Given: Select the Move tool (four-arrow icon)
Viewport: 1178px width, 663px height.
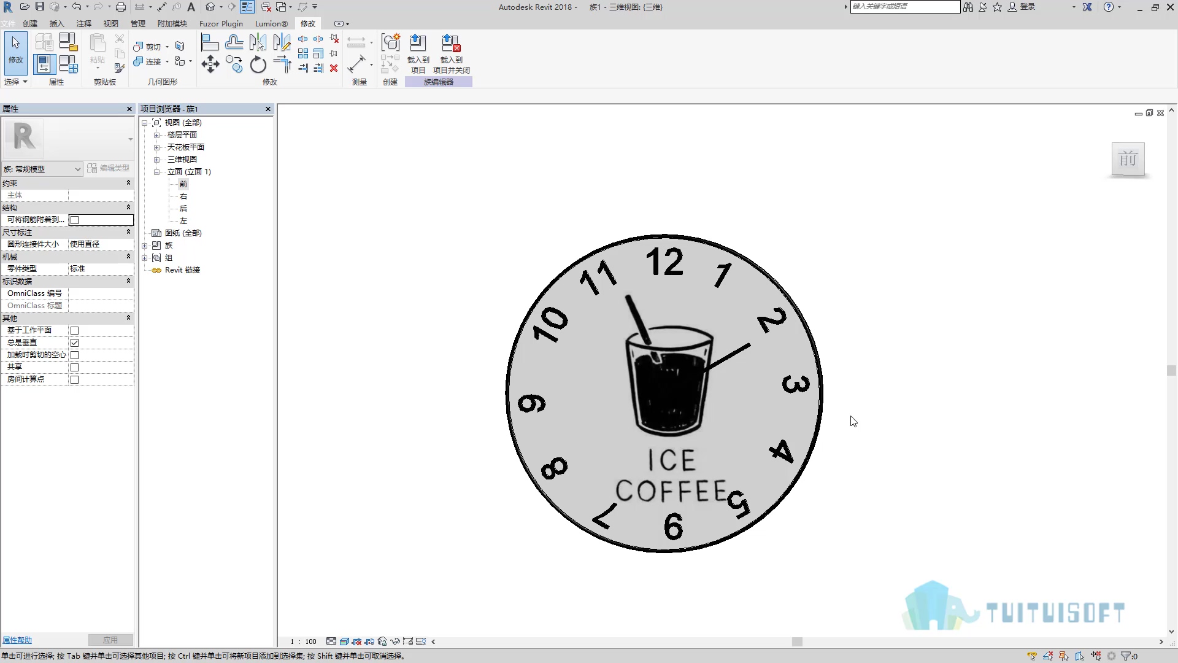Looking at the screenshot, I should coord(210,64).
